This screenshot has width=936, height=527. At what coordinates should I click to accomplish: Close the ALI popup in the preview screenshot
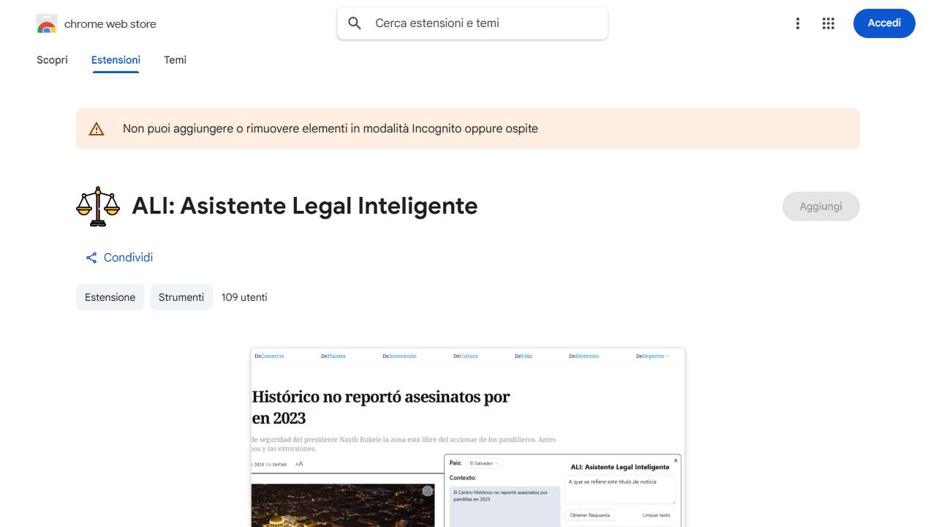[675, 461]
